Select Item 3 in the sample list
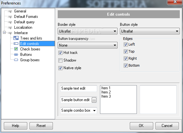Screen dimensions: 183x133 click(x=106, y=96)
